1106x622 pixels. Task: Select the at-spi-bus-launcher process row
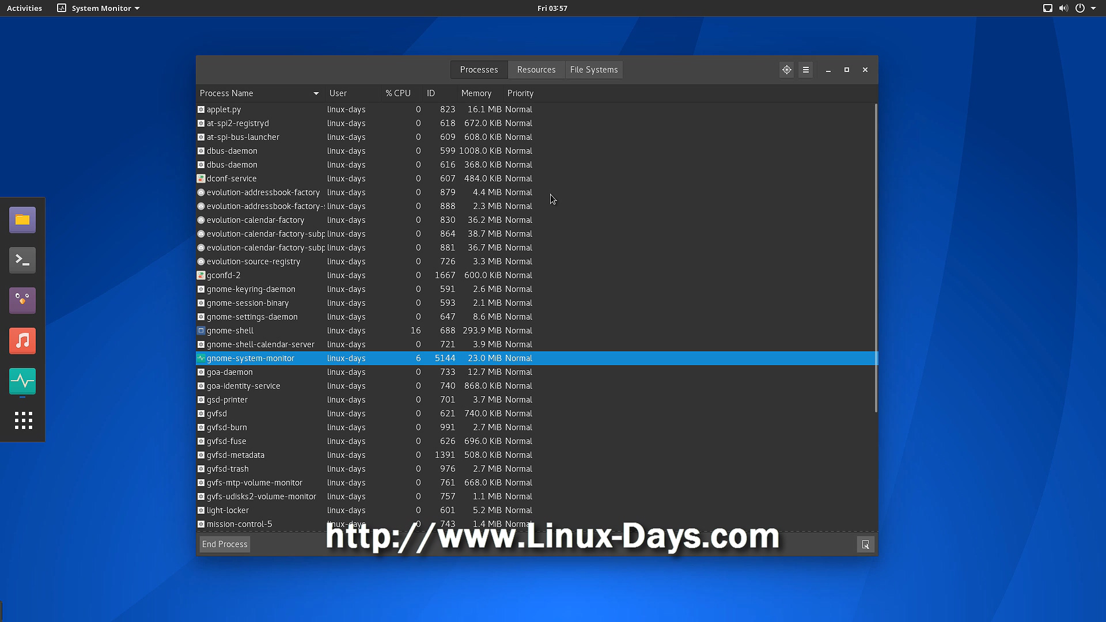coord(536,137)
